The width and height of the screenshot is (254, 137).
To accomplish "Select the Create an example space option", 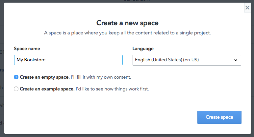I will tap(16, 89).
